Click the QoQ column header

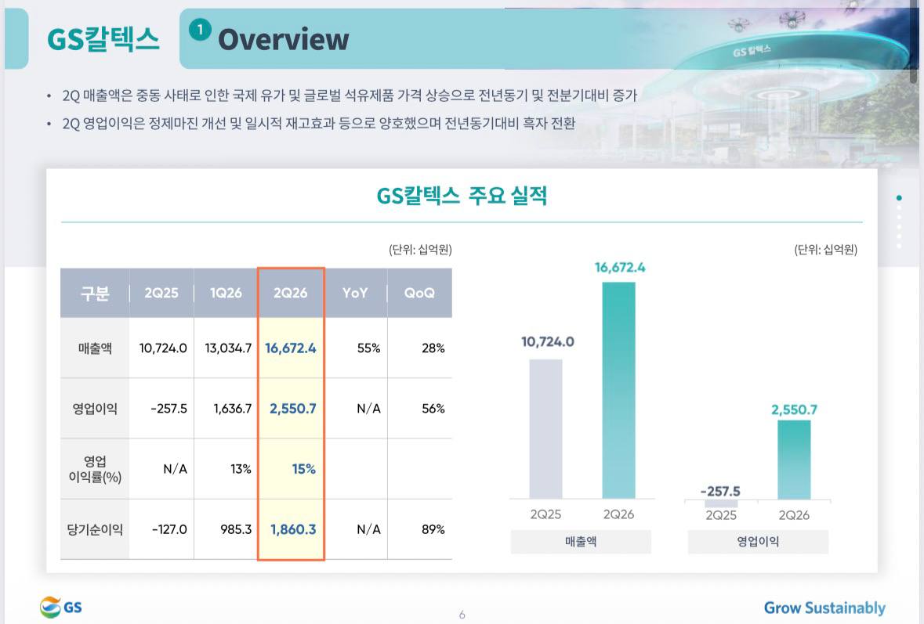click(x=419, y=293)
